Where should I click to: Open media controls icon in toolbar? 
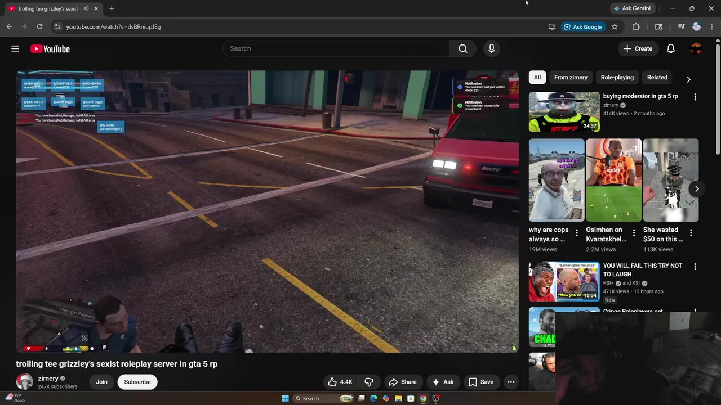(681, 26)
